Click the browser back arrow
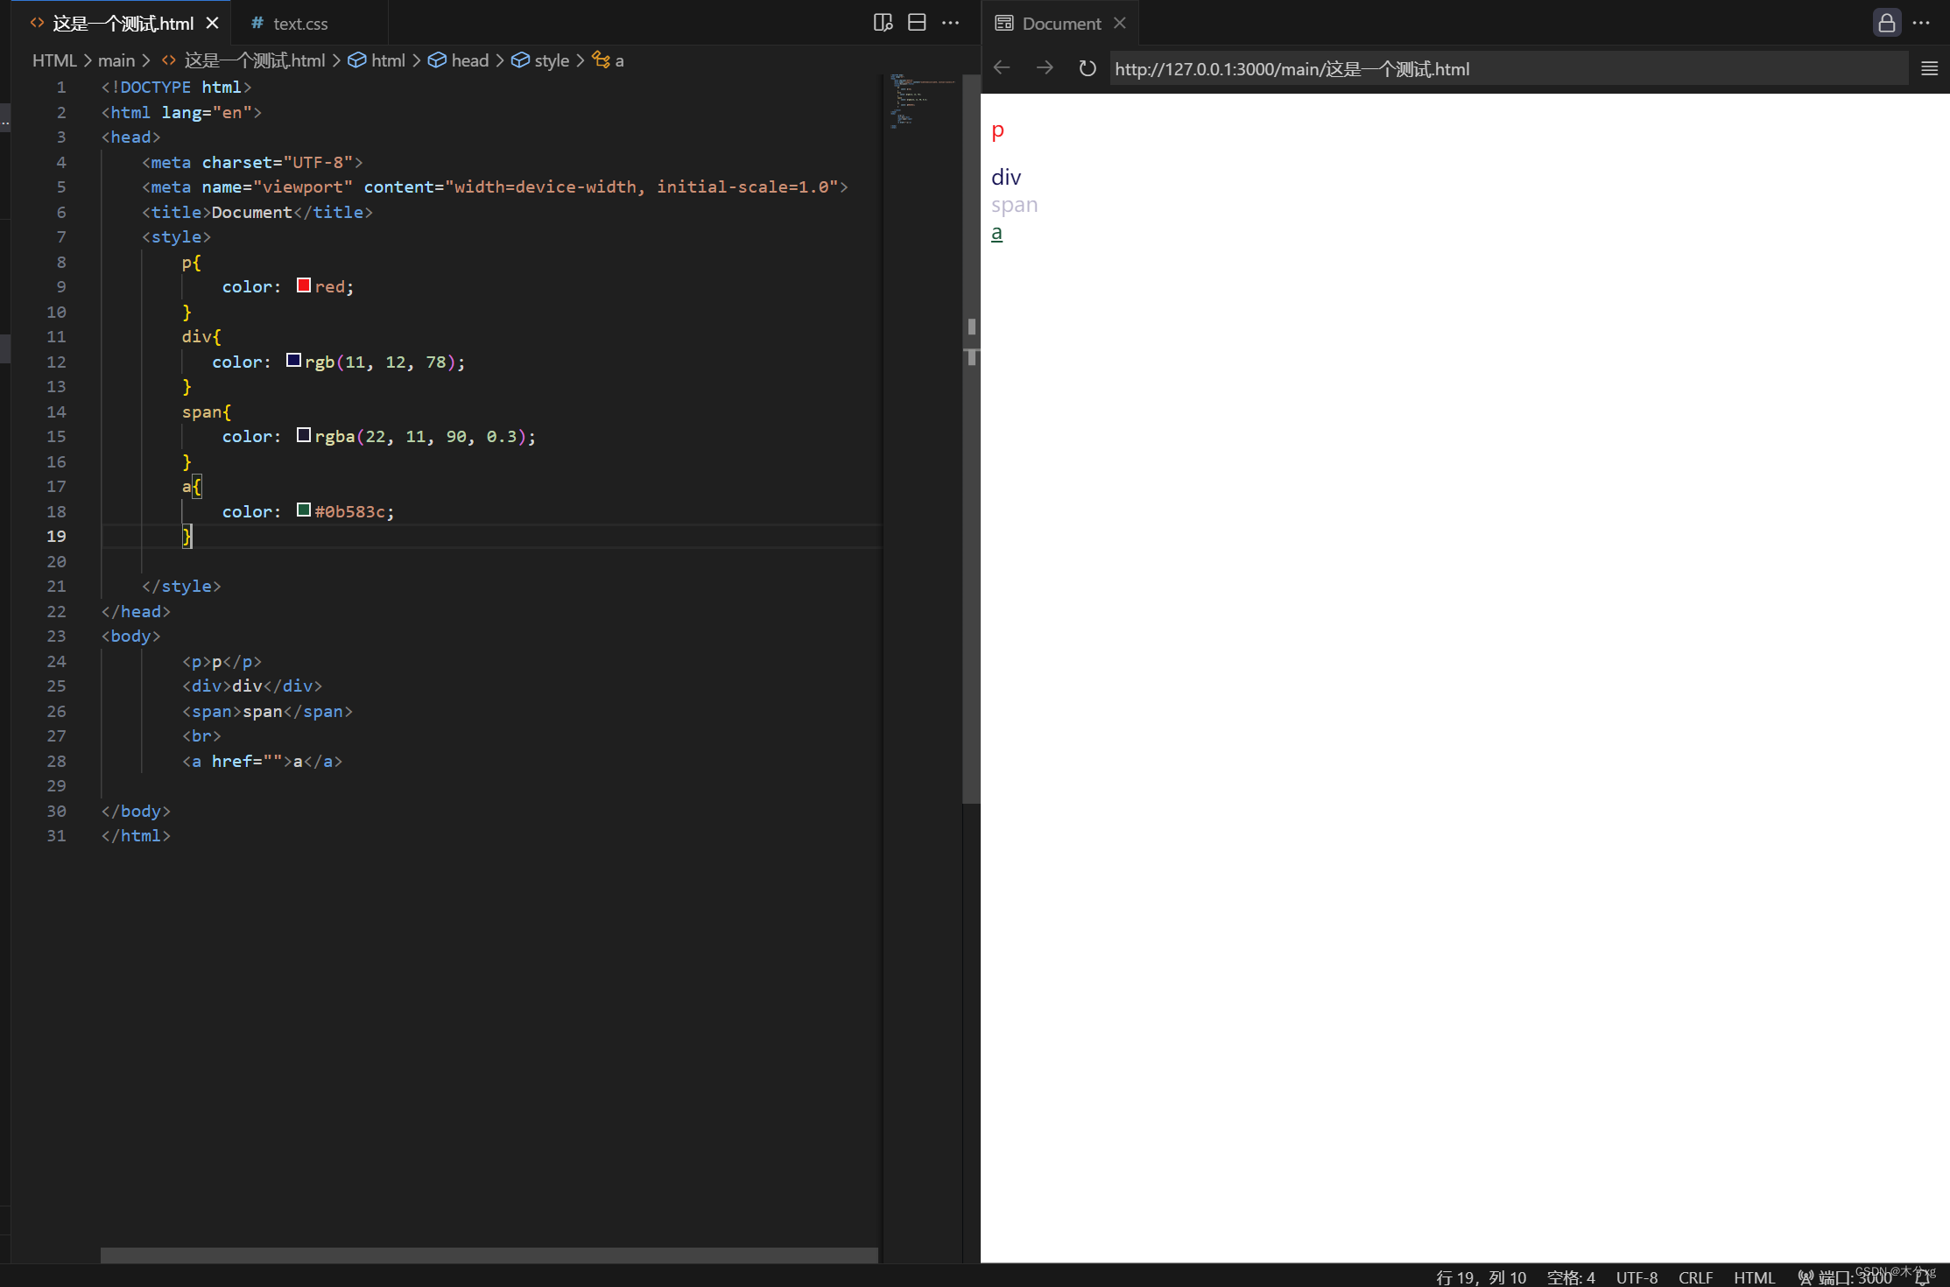The height and width of the screenshot is (1287, 1950). (x=1003, y=68)
